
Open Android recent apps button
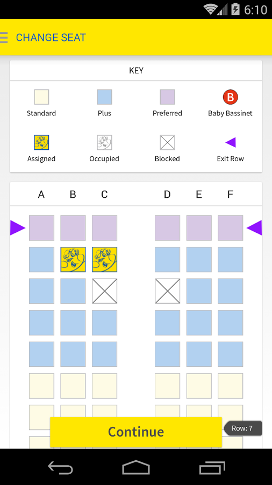pyautogui.click(x=212, y=467)
